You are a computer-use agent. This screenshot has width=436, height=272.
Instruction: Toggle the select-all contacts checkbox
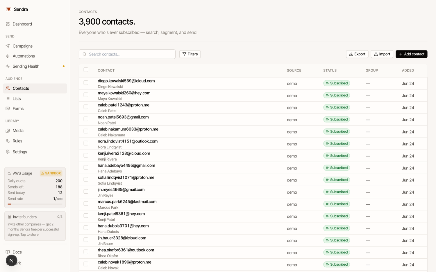coord(86,70)
